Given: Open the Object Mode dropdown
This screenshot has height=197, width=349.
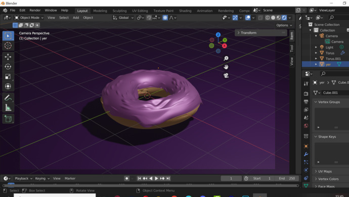Looking at the screenshot, I should [29, 18].
